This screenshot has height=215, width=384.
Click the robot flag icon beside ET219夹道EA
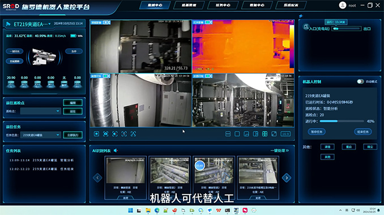pos(8,24)
